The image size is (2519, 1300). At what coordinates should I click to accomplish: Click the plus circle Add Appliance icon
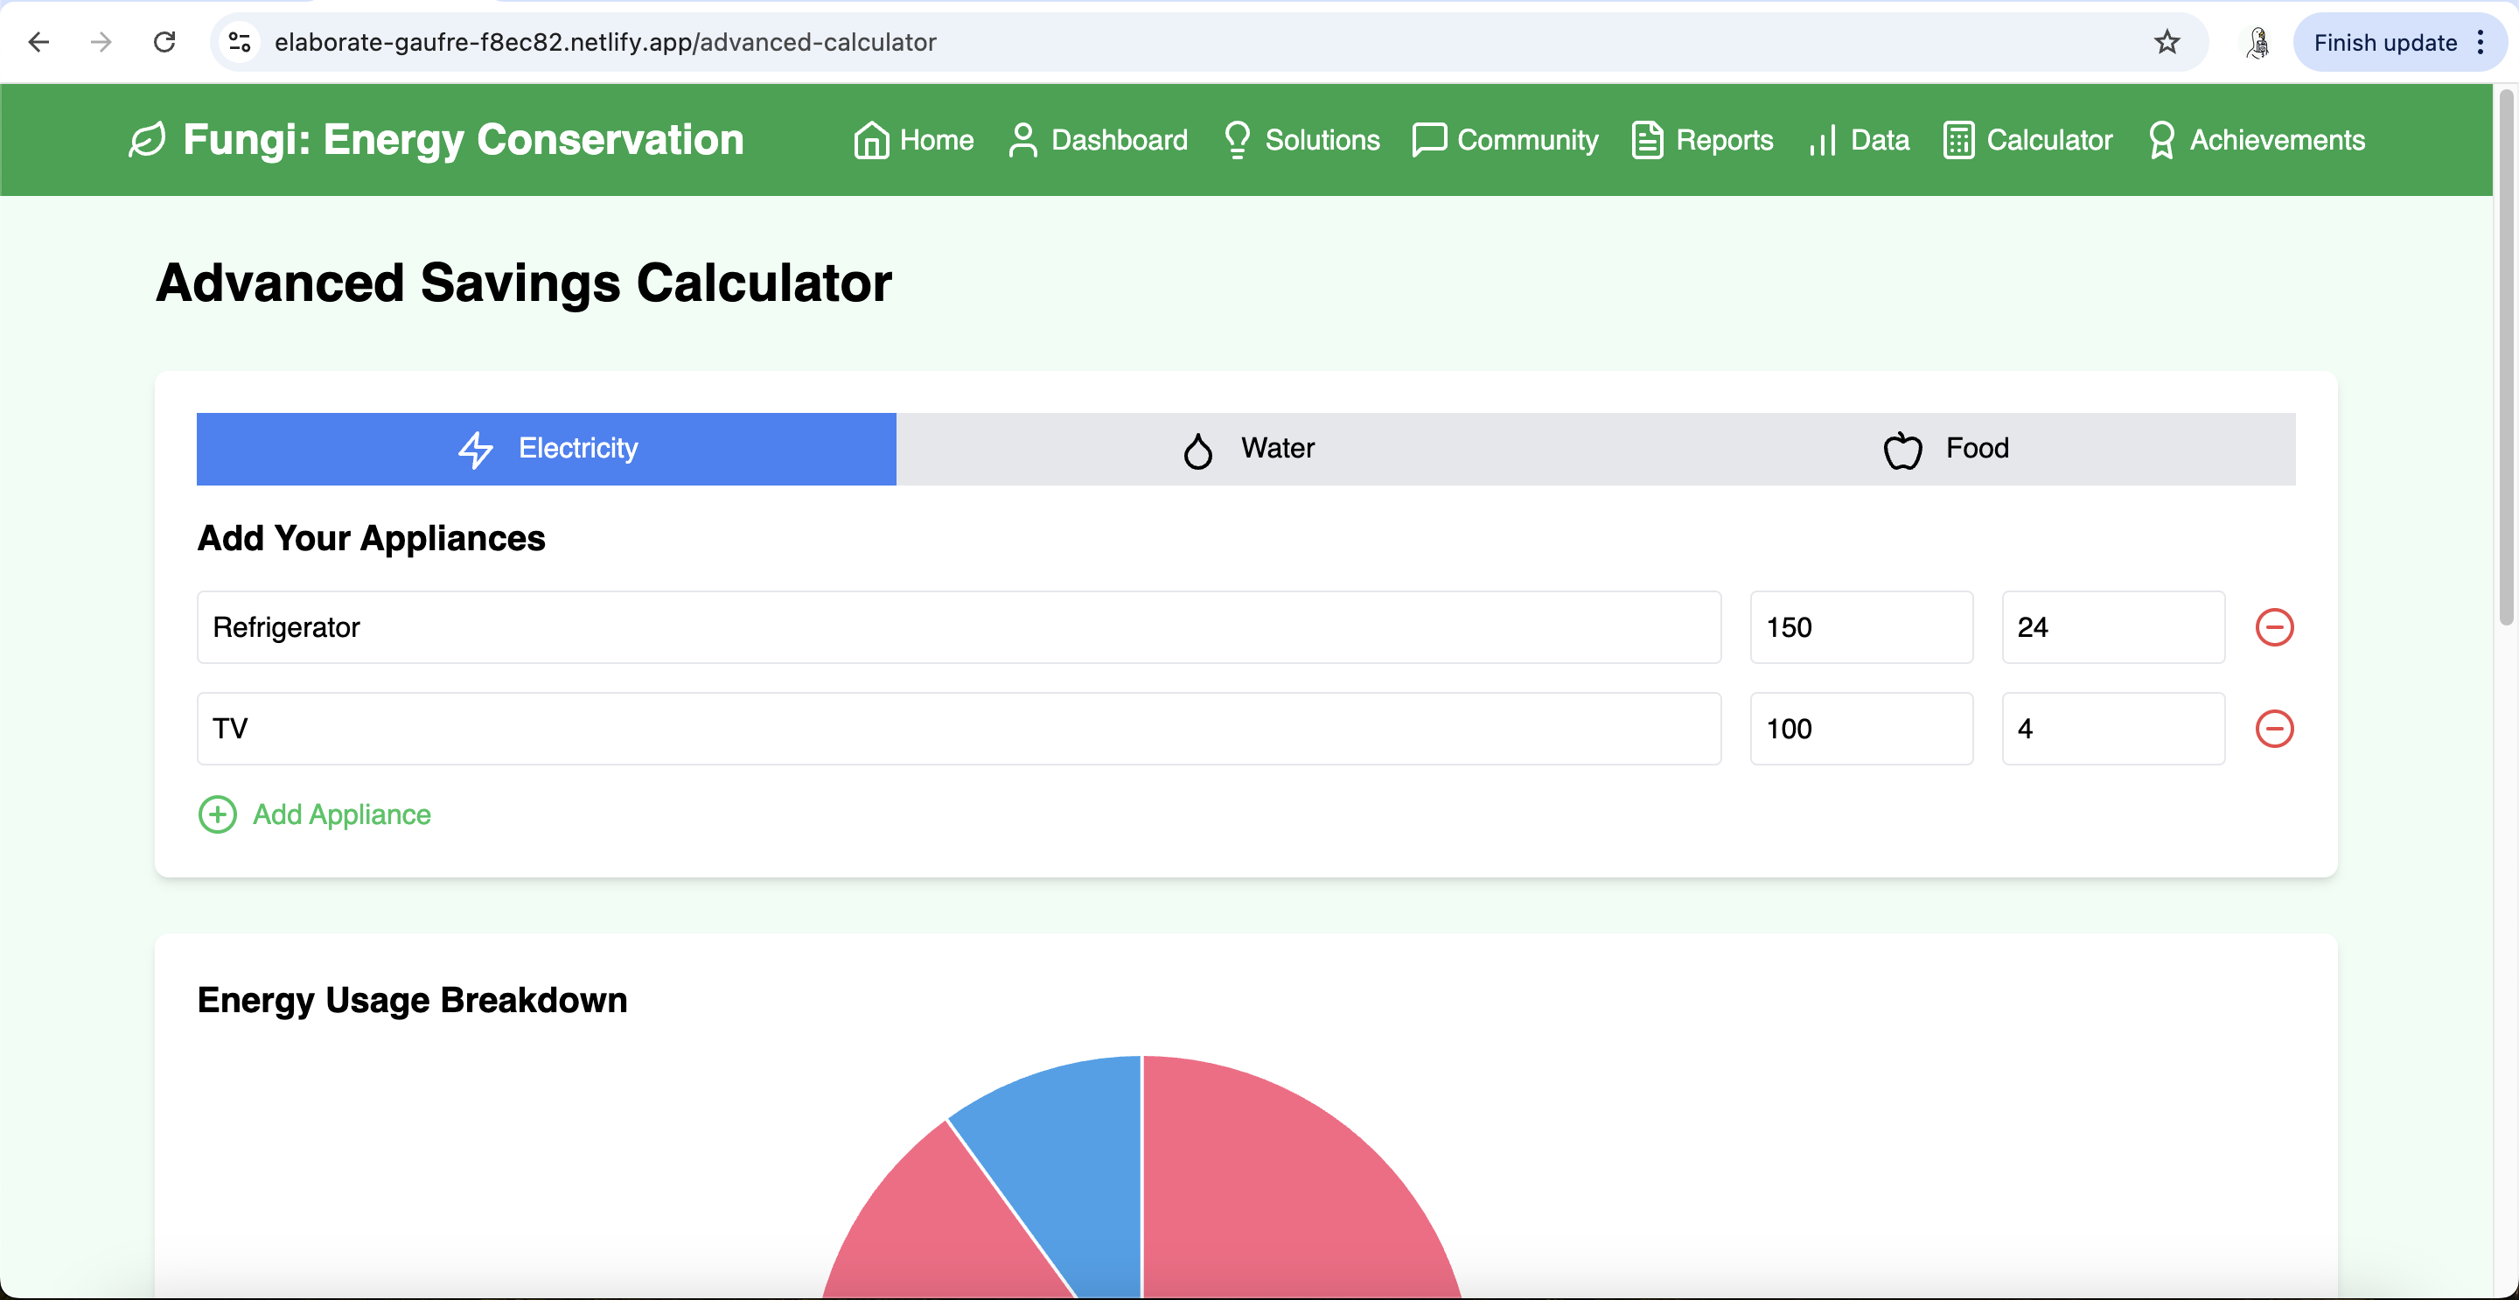(x=217, y=814)
